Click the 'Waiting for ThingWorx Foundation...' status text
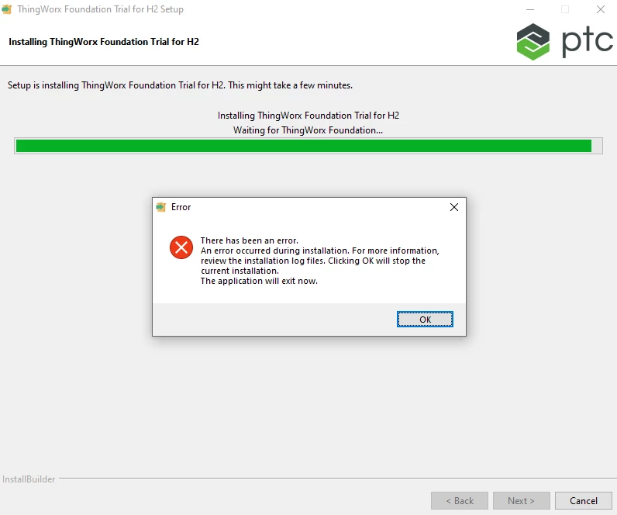Image resolution: width=617 pixels, height=515 pixels. click(x=308, y=130)
